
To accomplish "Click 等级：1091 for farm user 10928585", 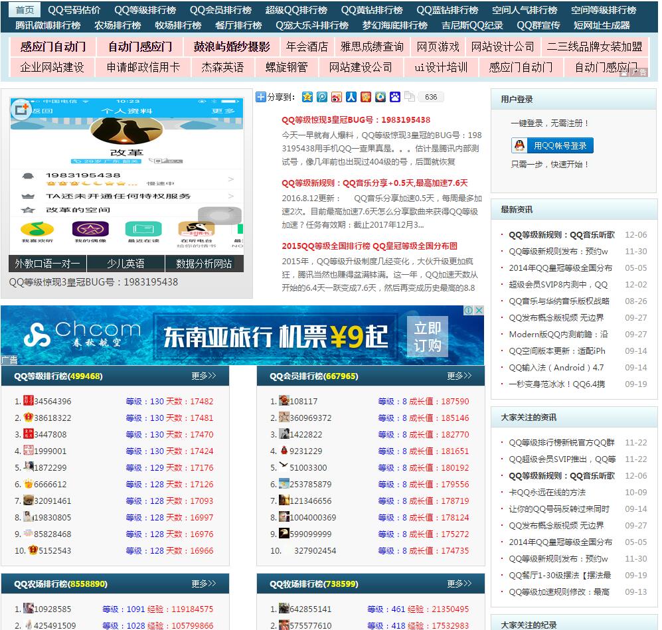I will click(124, 609).
